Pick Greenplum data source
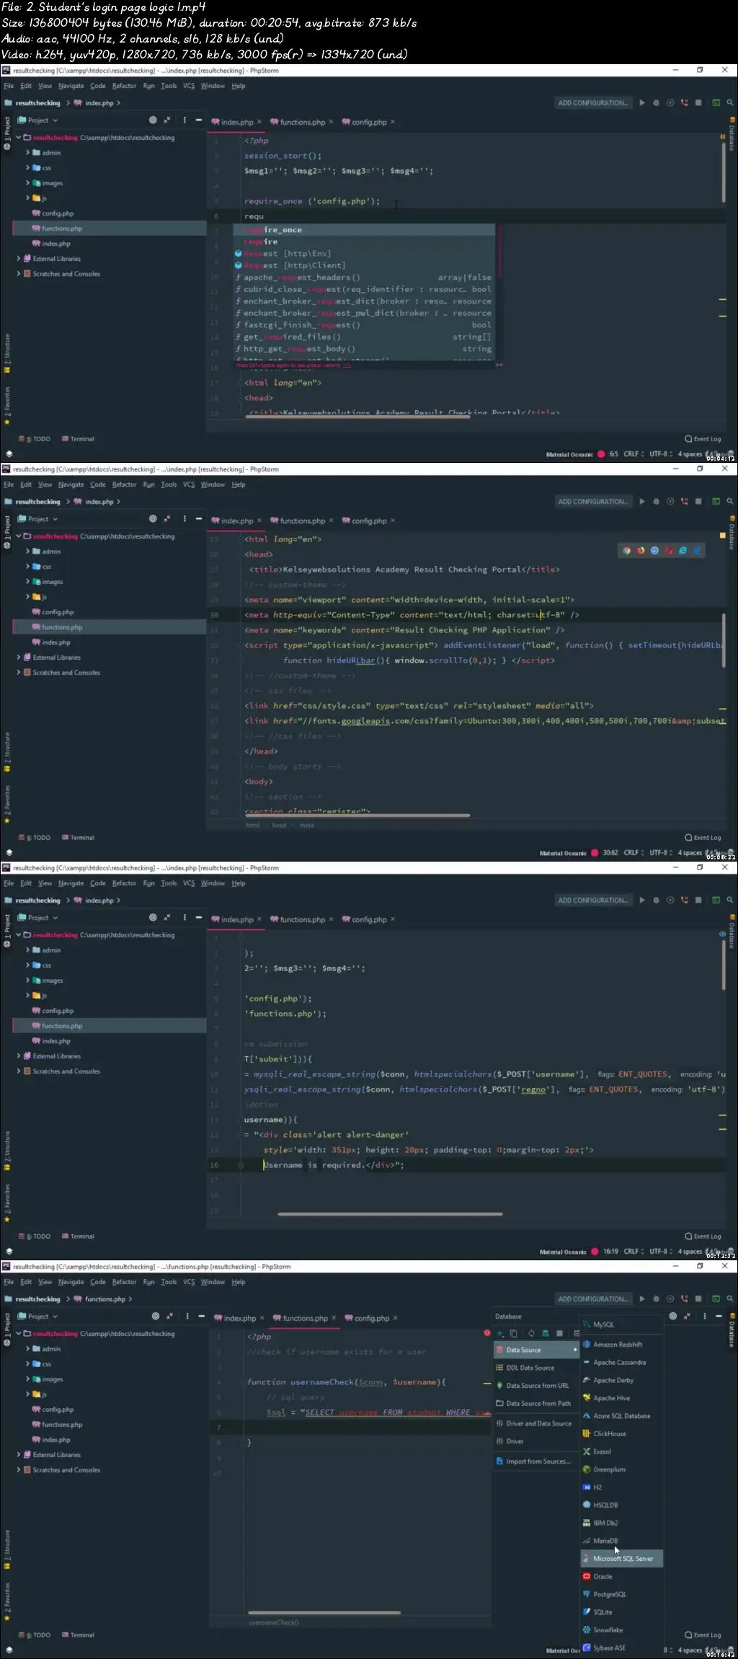 (x=622, y=1469)
